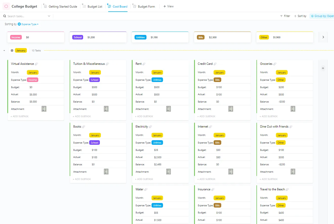
Task: Click the -$200 balance on Dine Out with Friends
Action: click(282, 165)
